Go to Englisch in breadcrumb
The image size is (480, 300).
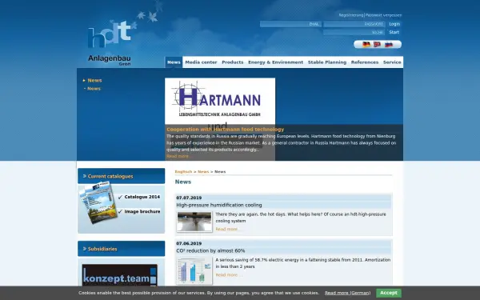tap(183, 172)
